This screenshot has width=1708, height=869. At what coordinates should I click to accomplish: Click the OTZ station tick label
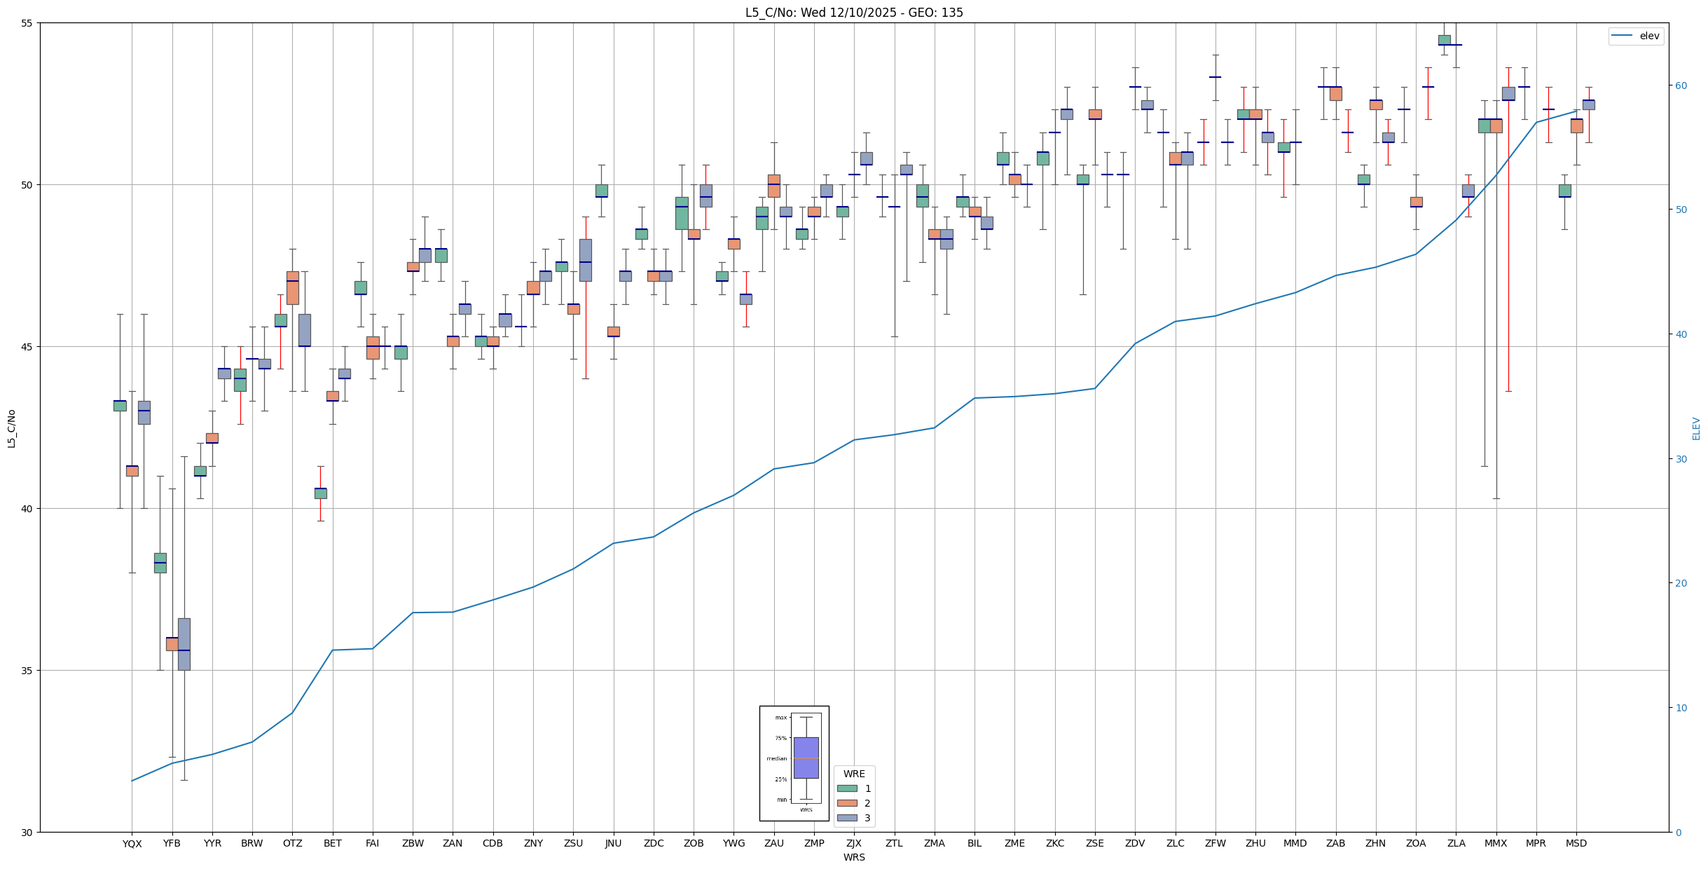292,844
